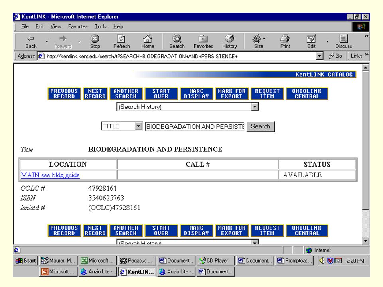Click the bottom Next Record button

tap(95, 230)
